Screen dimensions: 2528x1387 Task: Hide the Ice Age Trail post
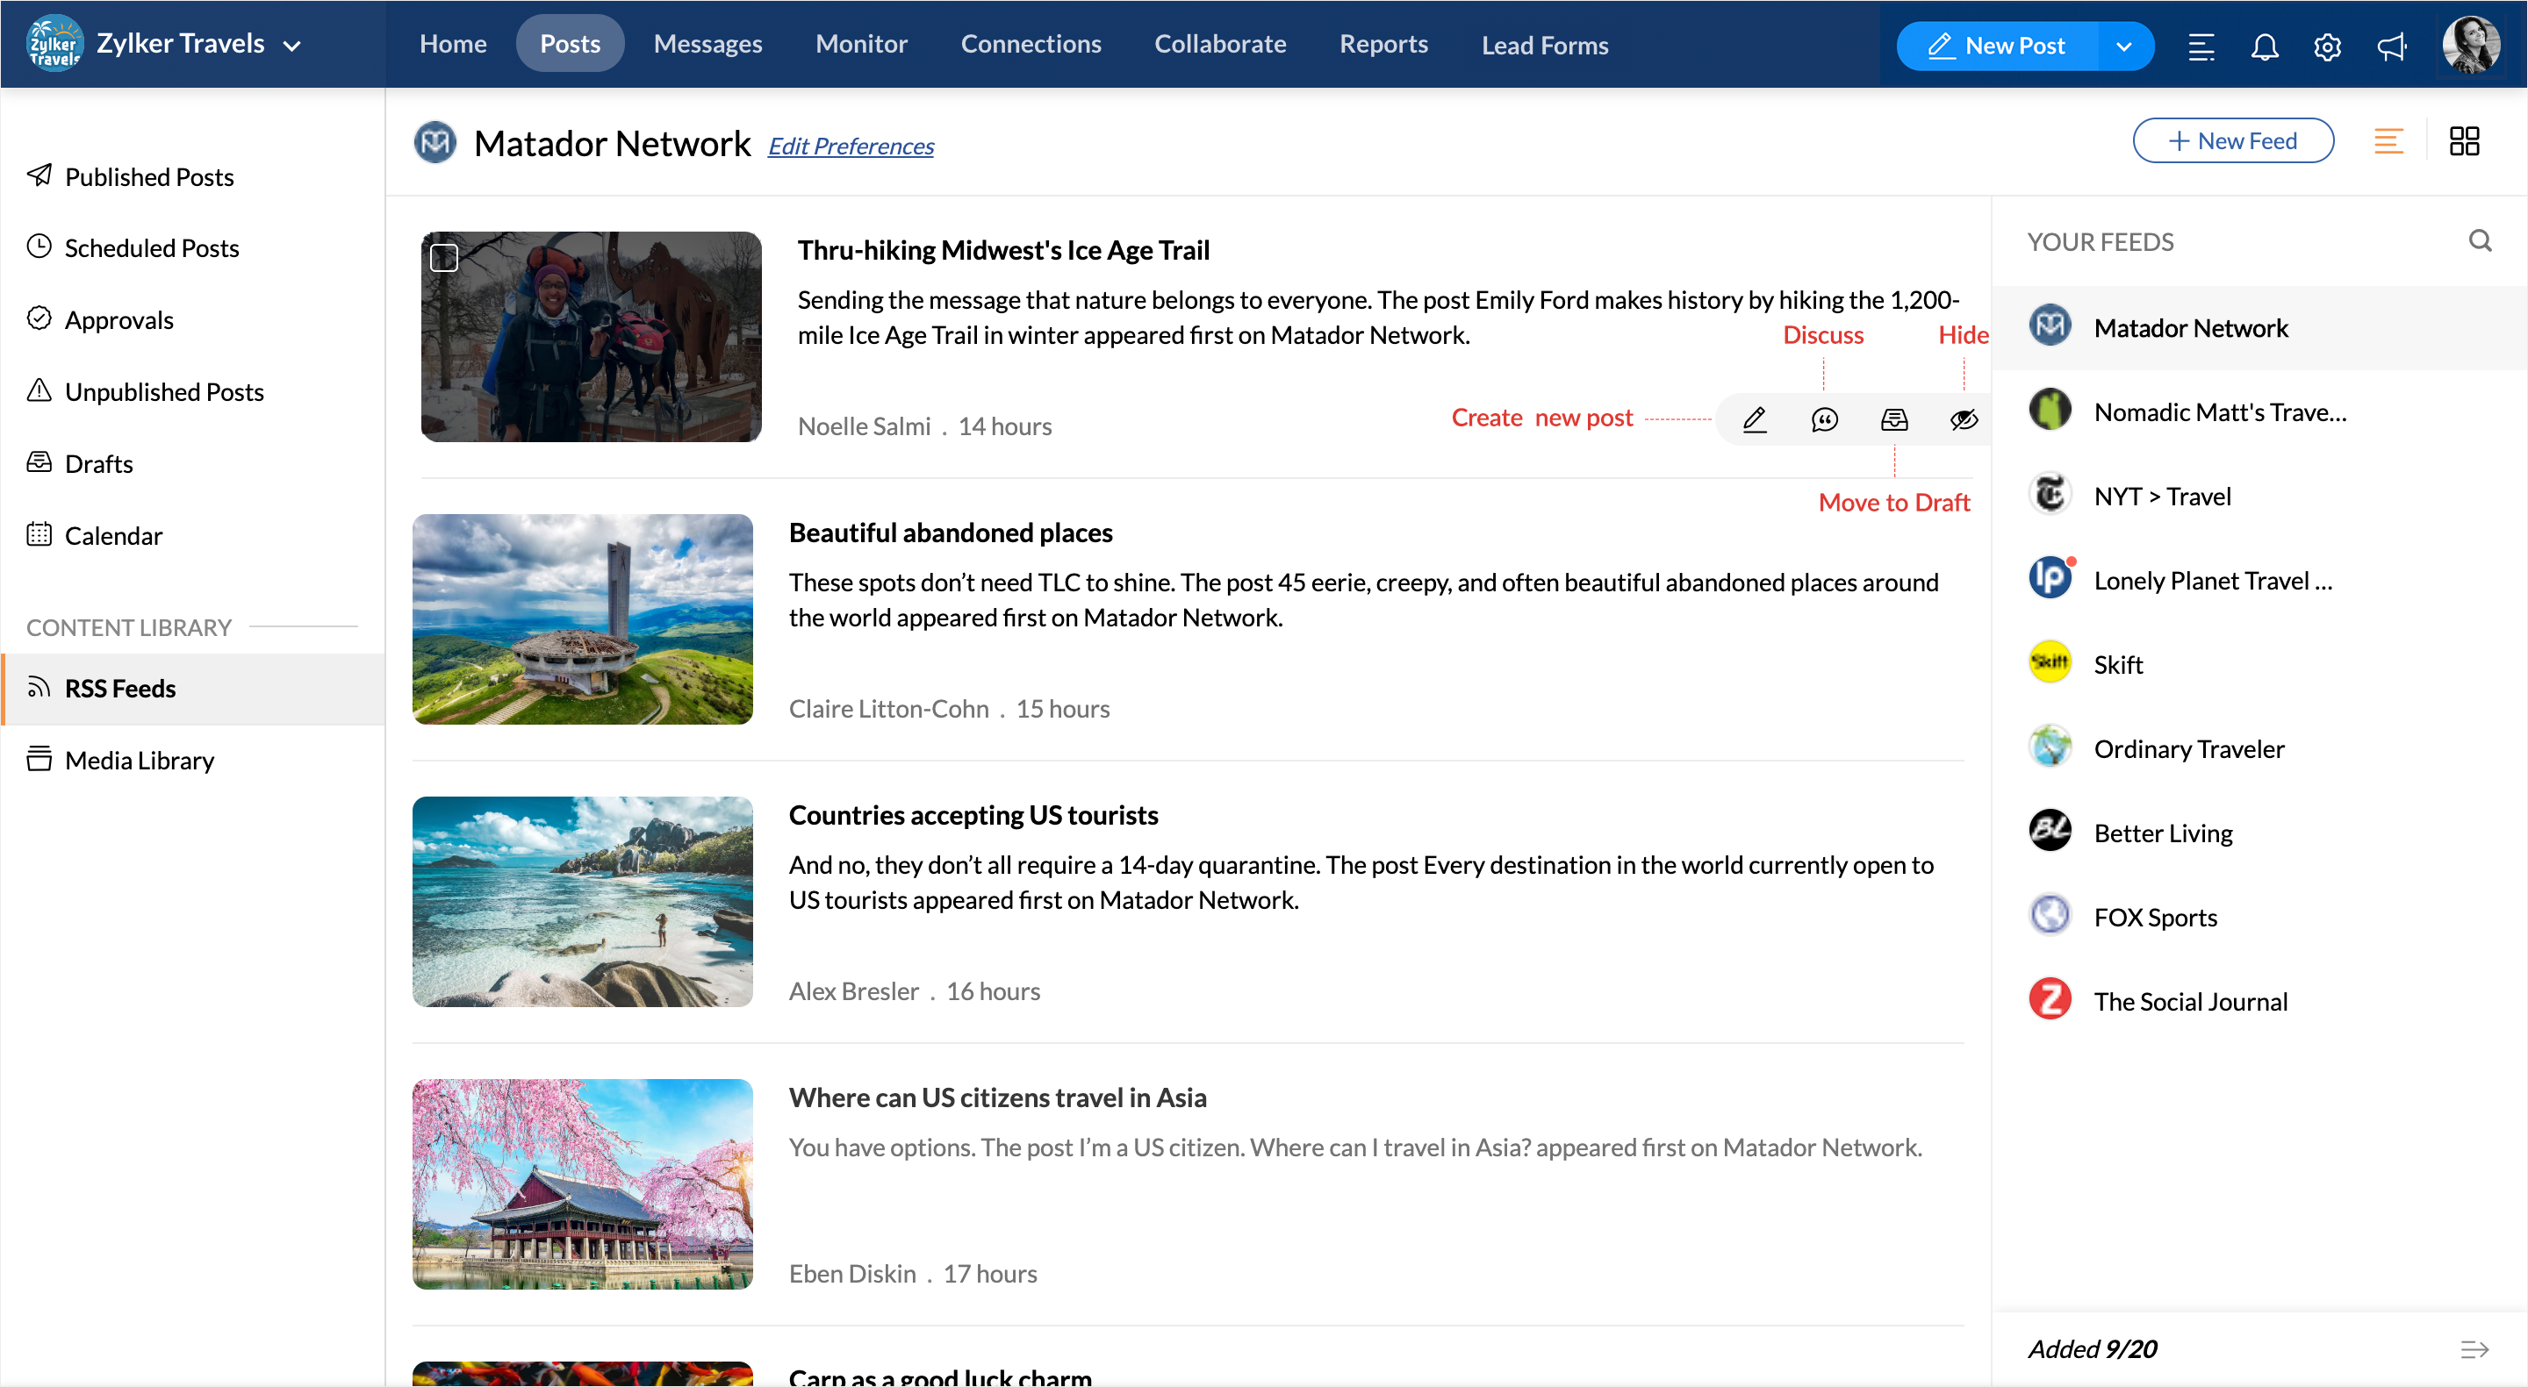tap(1964, 420)
